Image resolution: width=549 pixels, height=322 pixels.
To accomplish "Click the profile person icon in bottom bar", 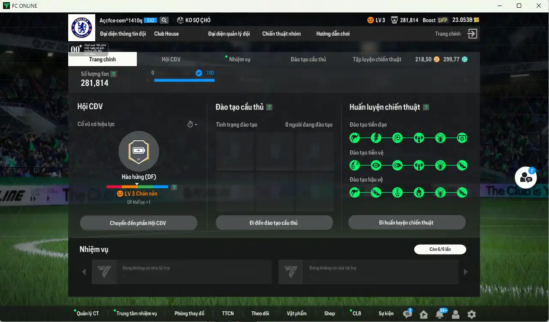I will (x=455, y=314).
